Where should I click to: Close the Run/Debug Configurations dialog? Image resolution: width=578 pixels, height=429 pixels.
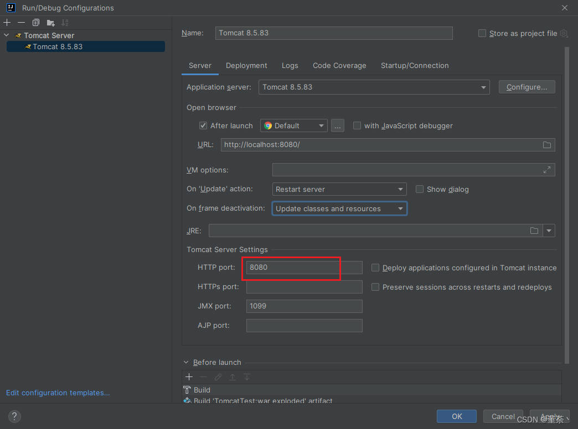564,8
